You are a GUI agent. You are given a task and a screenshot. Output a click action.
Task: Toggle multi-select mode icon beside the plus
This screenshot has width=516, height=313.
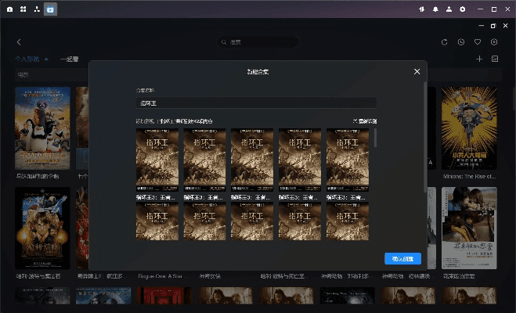pyautogui.click(x=495, y=59)
